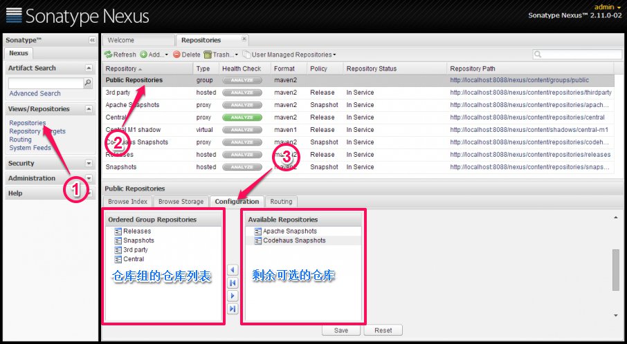Click green ANALYZE for Central
The image size is (627, 344).
click(242, 117)
